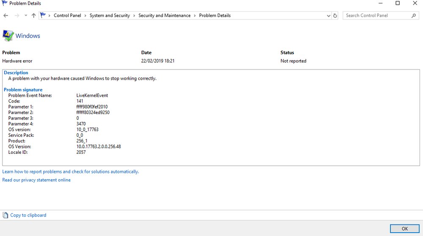
Task: Expand chevron after System and Security
Action: [134, 16]
